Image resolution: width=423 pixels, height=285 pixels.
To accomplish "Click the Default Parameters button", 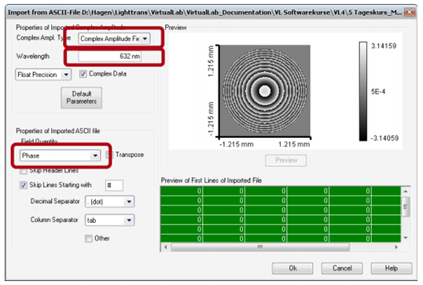I will 82,98.
